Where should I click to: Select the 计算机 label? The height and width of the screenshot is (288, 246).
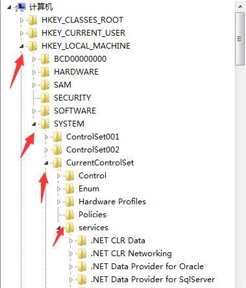click(x=41, y=7)
